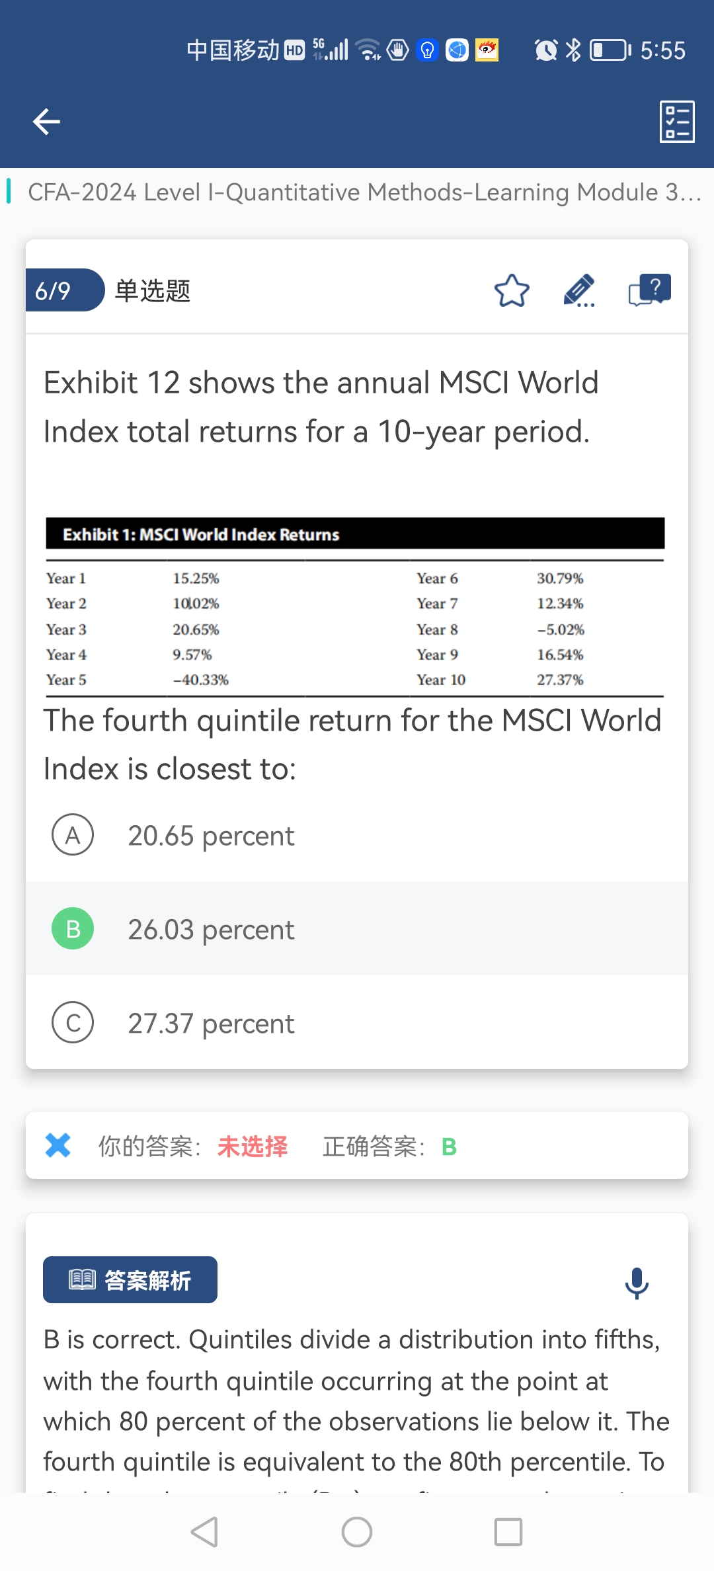
Task: Tap the CFA-2024 Level I module title
Action: [364, 192]
